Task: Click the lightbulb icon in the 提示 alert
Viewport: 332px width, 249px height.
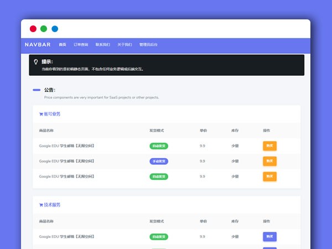Action: tap(36, 62)
